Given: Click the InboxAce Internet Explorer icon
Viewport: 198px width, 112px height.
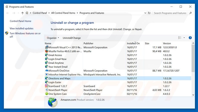Looking at the screenshot, I should (x=47, y=74).
